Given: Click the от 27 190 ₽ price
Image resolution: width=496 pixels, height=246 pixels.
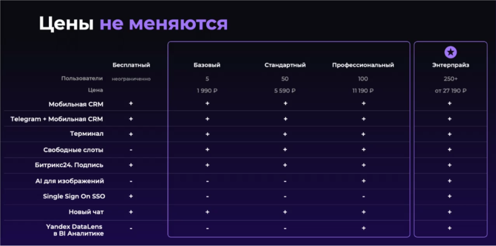Looking at the screenshot, I should pyautogui.click(x=450, y=90).
